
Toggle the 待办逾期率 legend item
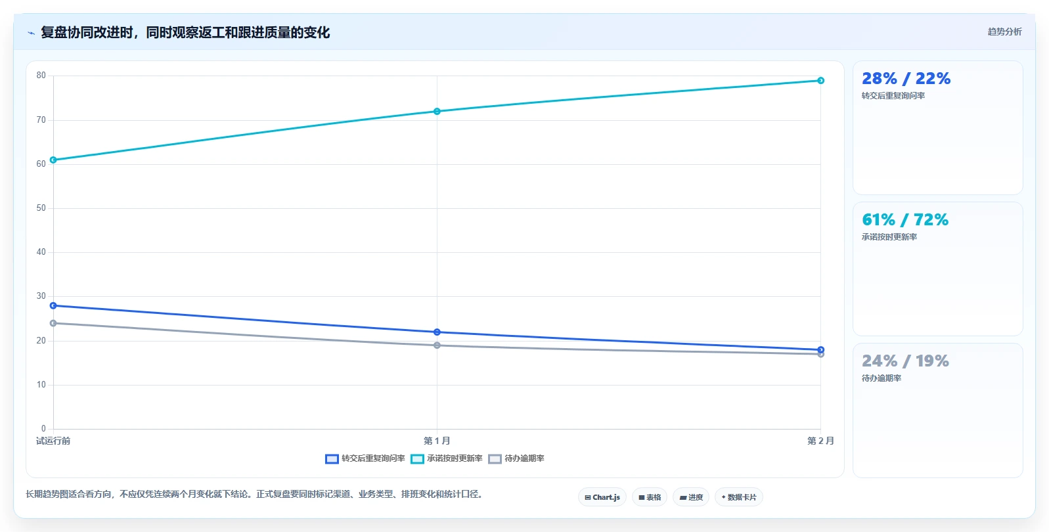click(x=516, y=458)
